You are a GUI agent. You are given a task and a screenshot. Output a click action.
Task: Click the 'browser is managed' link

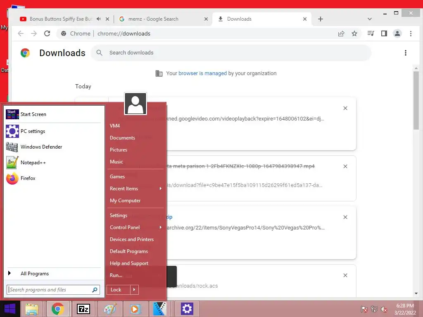tap(202, 73)
